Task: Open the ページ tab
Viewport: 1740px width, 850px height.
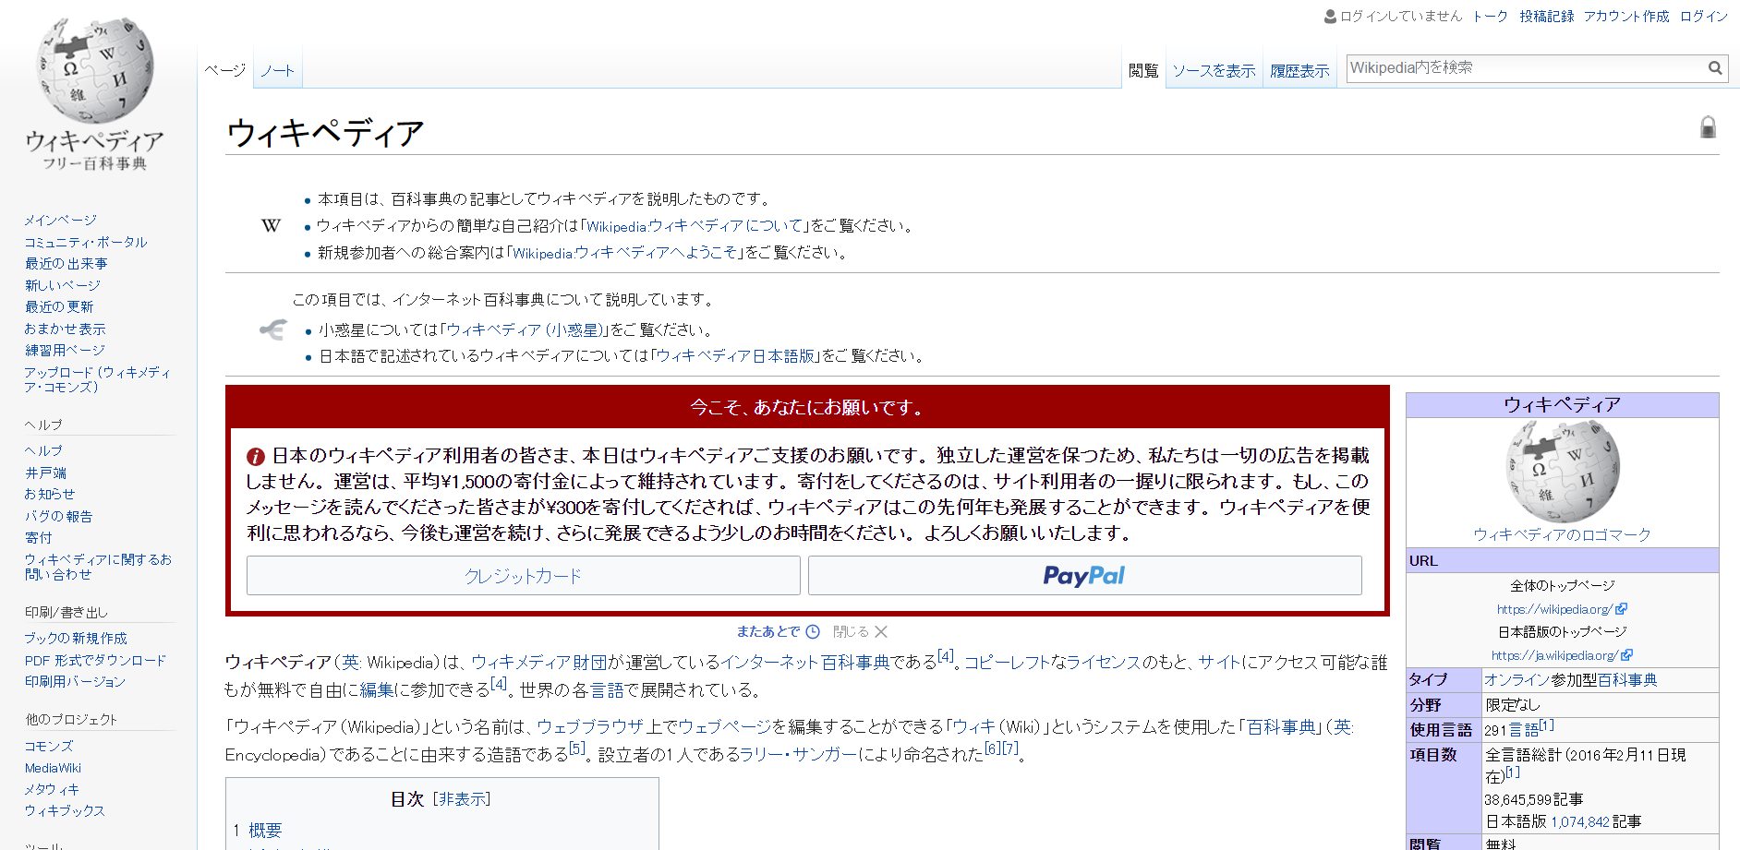Action: [225, 71]
